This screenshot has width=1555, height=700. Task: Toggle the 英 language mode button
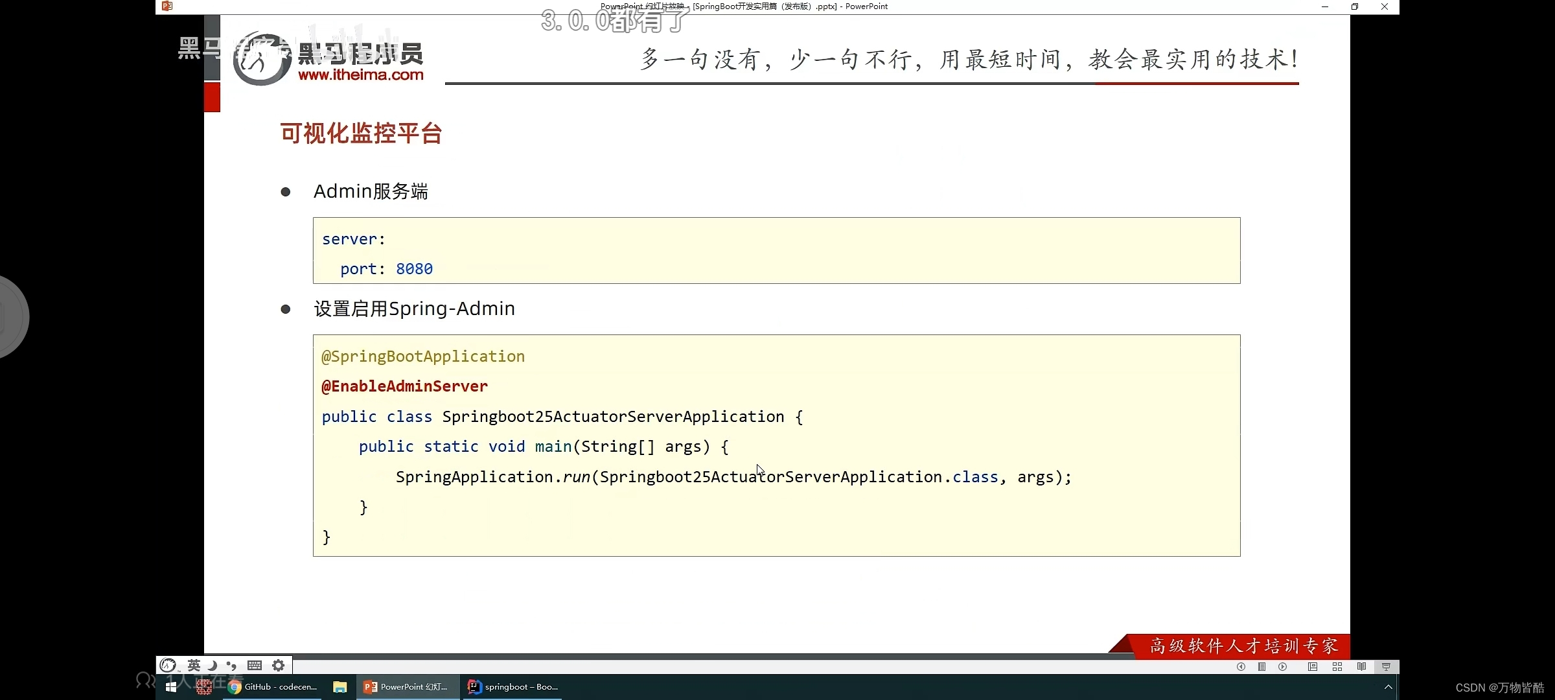coord(194,665)
